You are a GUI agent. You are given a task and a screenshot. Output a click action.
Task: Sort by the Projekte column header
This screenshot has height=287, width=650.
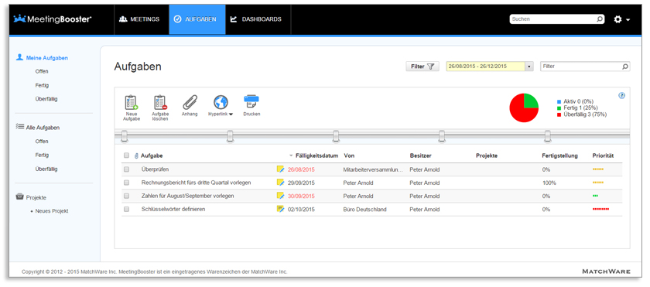tap(486, 155)
